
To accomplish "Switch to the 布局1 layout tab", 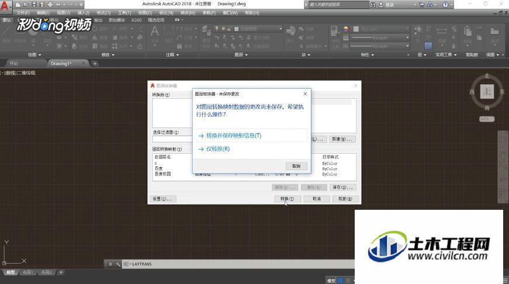I will coord(28,272).
